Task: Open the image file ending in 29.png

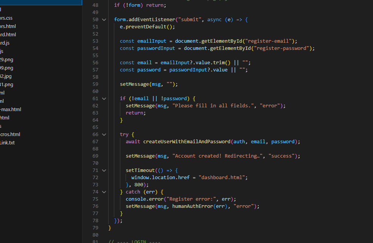Action: pos(6,59)
